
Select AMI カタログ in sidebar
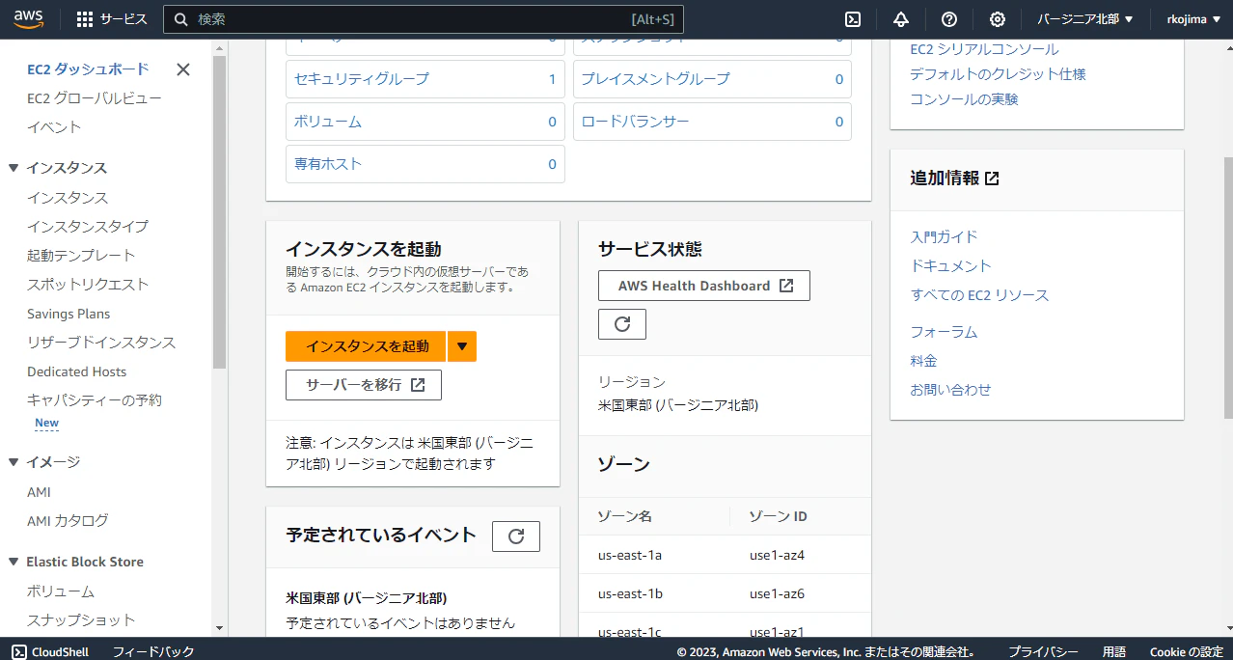click(x=68, y=521)
